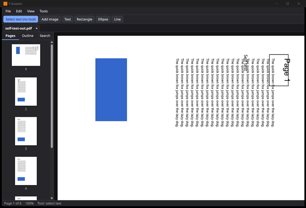This screenshot has width=306, height=208.
Task: Activate Select text (no tool) button
Action: [21, 19]
